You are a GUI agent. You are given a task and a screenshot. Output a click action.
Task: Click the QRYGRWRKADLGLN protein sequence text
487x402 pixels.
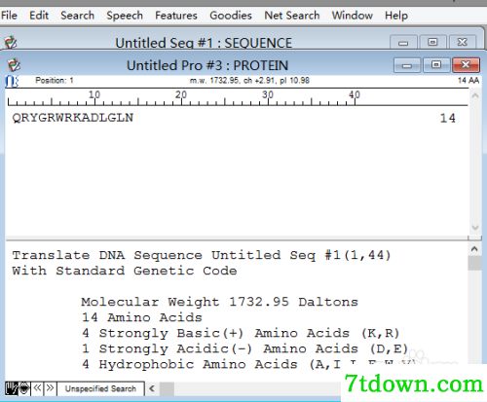(73, 118)
